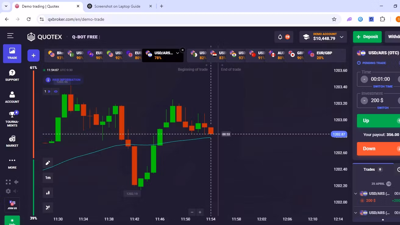Decrease trade time with the minus stepper
Image resolution: width=400 pixels, height=225 pixels.
tap(364, 79)
